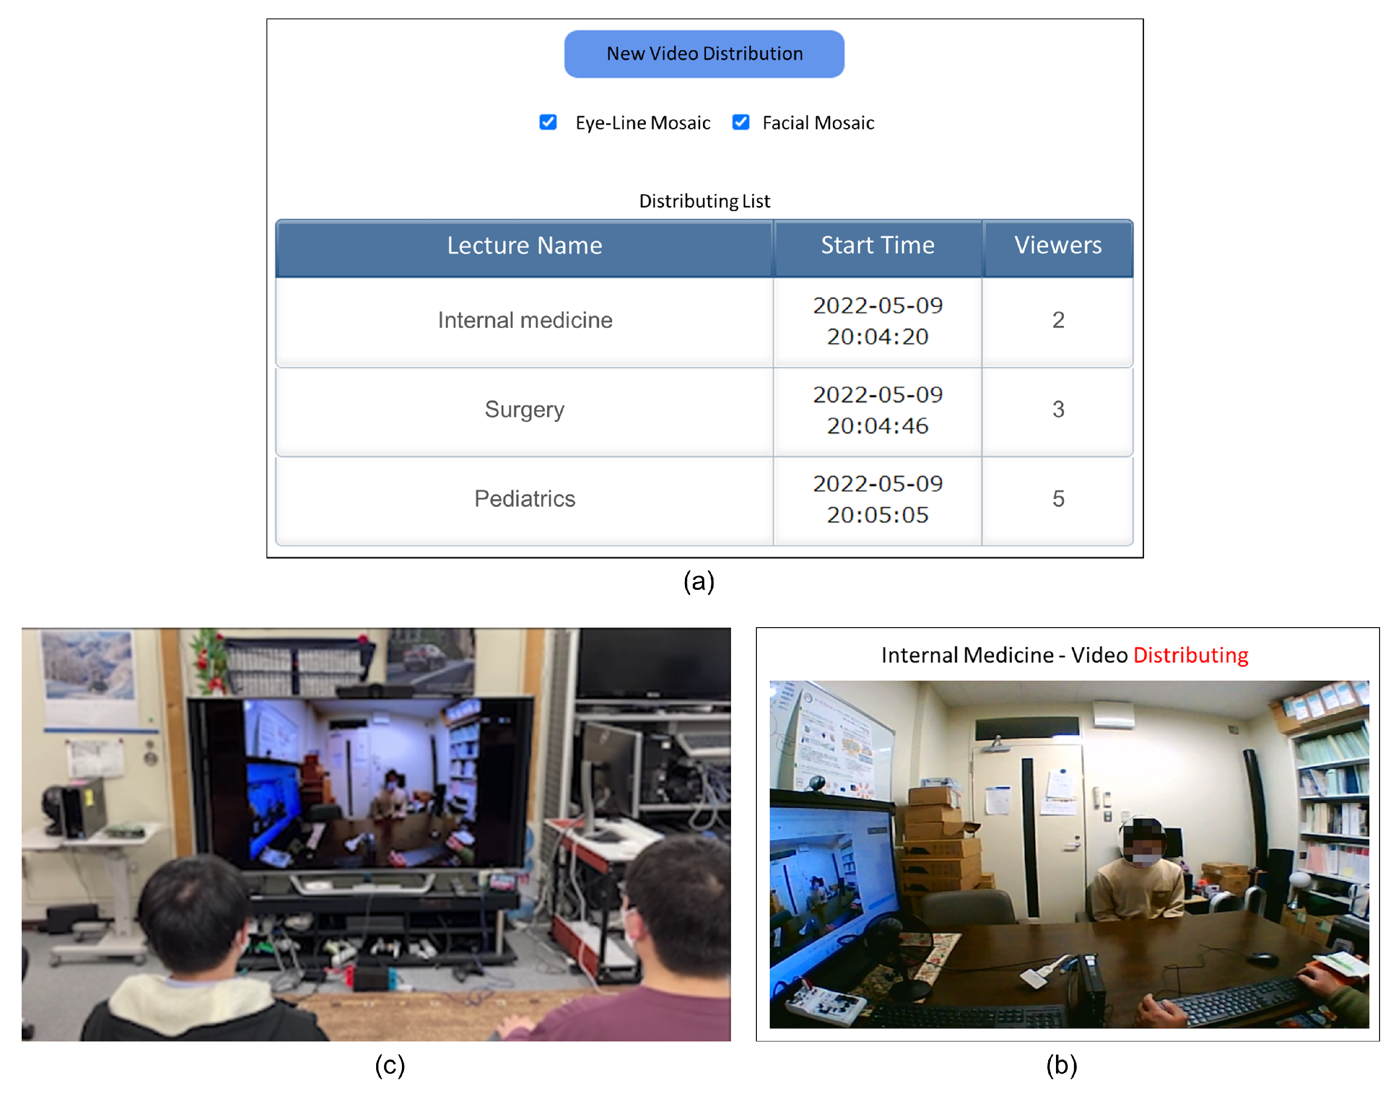Uncheck the Eye-Line Mosaic checkbox
This screenshot has width=1398, height=1094.
coord(548,122)
